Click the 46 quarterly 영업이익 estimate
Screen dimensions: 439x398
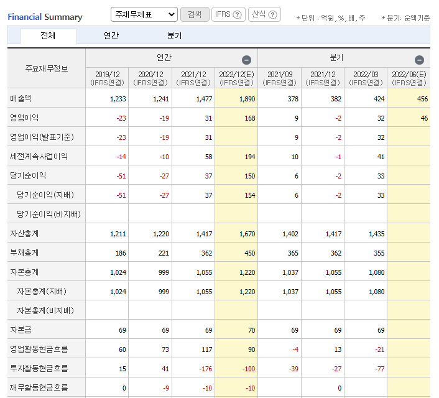coord(424,118)
